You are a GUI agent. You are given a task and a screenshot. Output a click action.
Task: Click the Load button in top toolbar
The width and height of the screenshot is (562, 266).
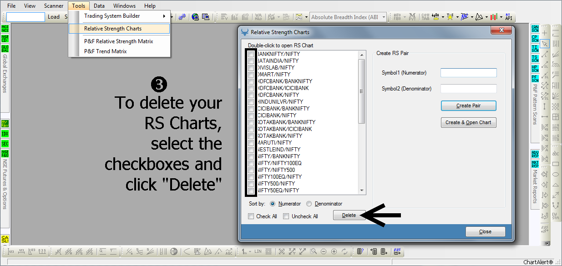tap(54, 17)
